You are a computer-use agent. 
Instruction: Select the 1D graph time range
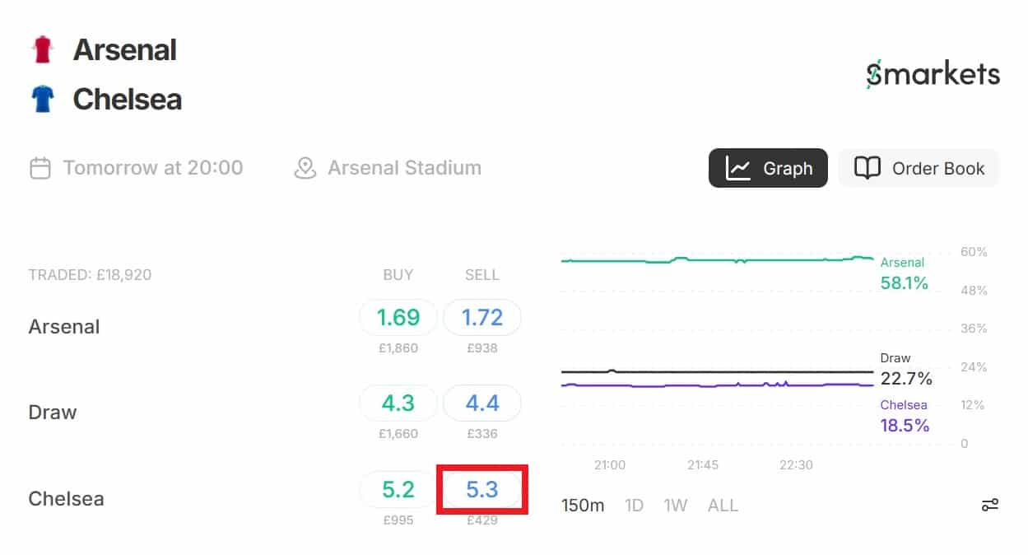(634, 506)
